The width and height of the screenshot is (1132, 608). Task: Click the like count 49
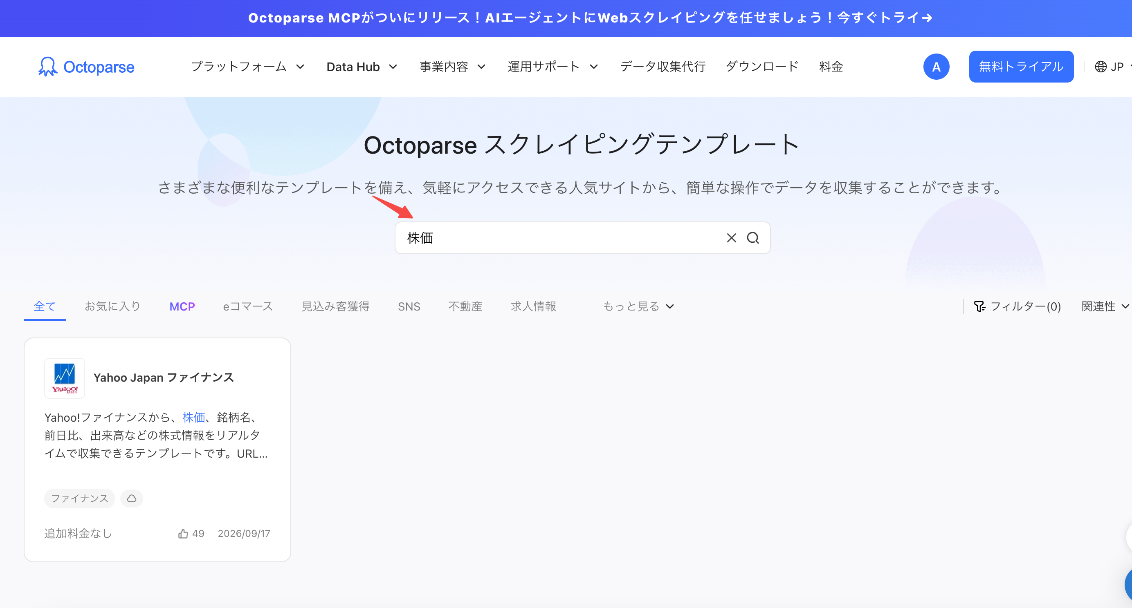point(198,533)
